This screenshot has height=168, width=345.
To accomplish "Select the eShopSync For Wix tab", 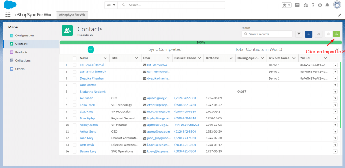I will point(72,15).
